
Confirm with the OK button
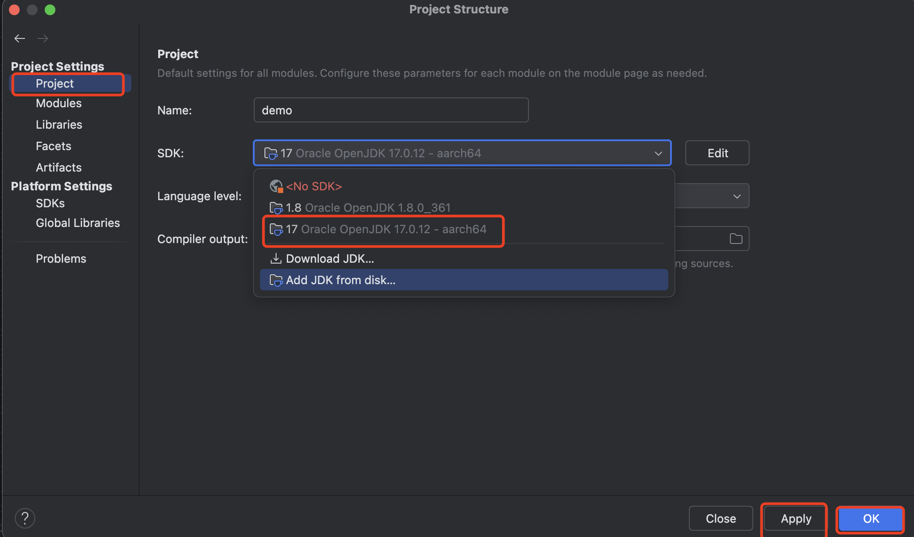point(870,519)
